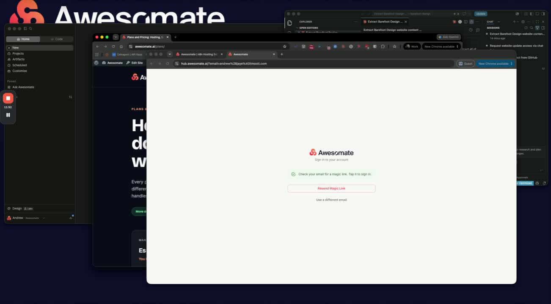Click the awesomate.ai/plans address bar
The width and height of the screenshot is (551, 304).
207,46
